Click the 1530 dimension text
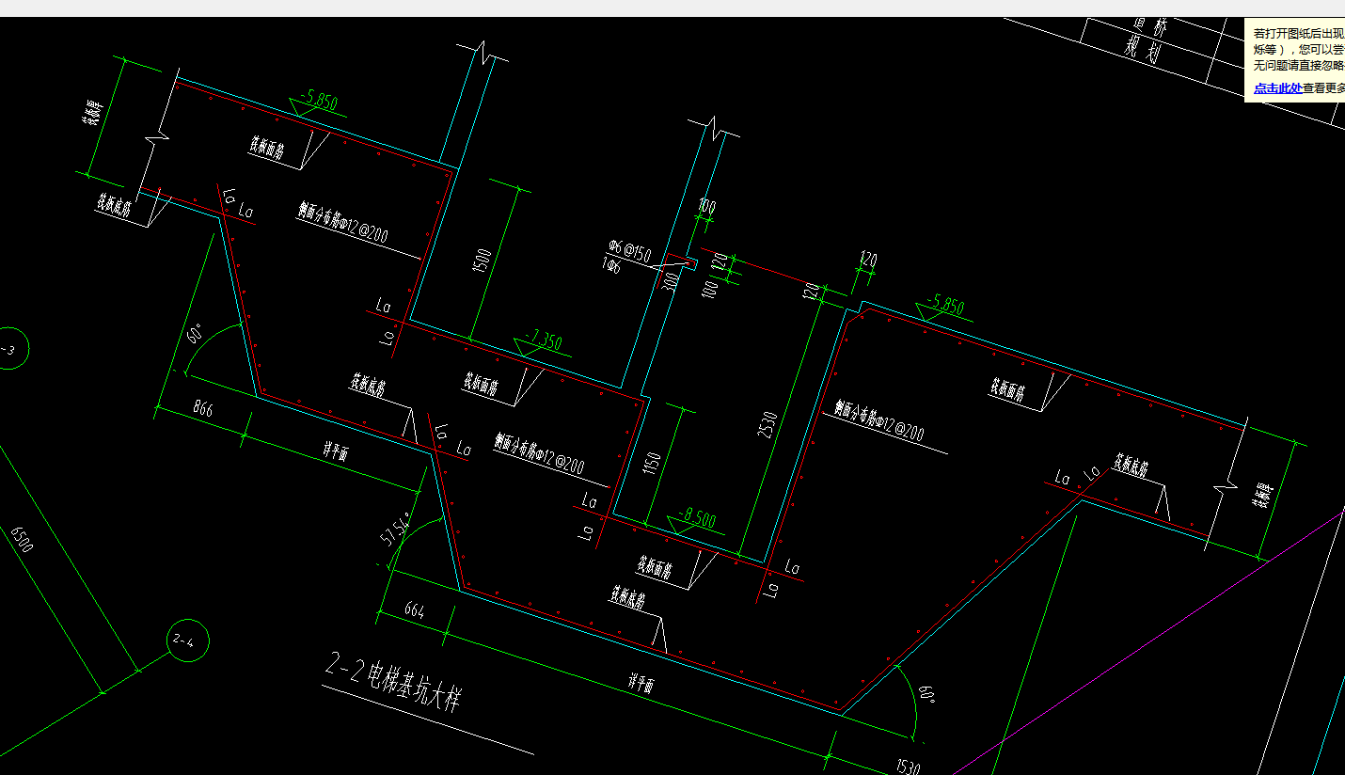 pos(908,766)
